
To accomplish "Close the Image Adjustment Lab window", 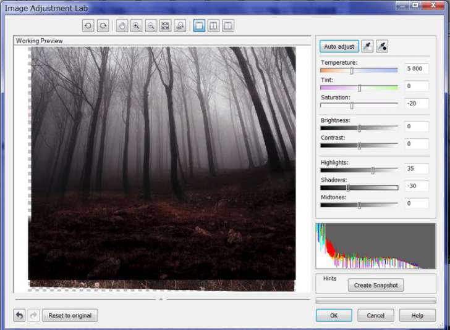I will [433, 6].
